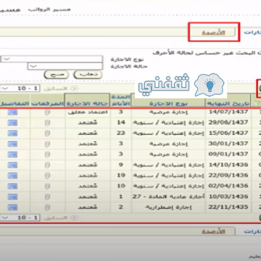Screen dimensions: 261x261
Task: Open attachments icon for the 22/09/1436 leave
Action: (47, 175)
